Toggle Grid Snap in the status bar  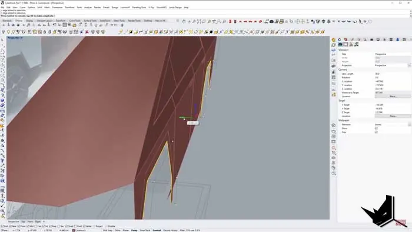tap(108, 230)
